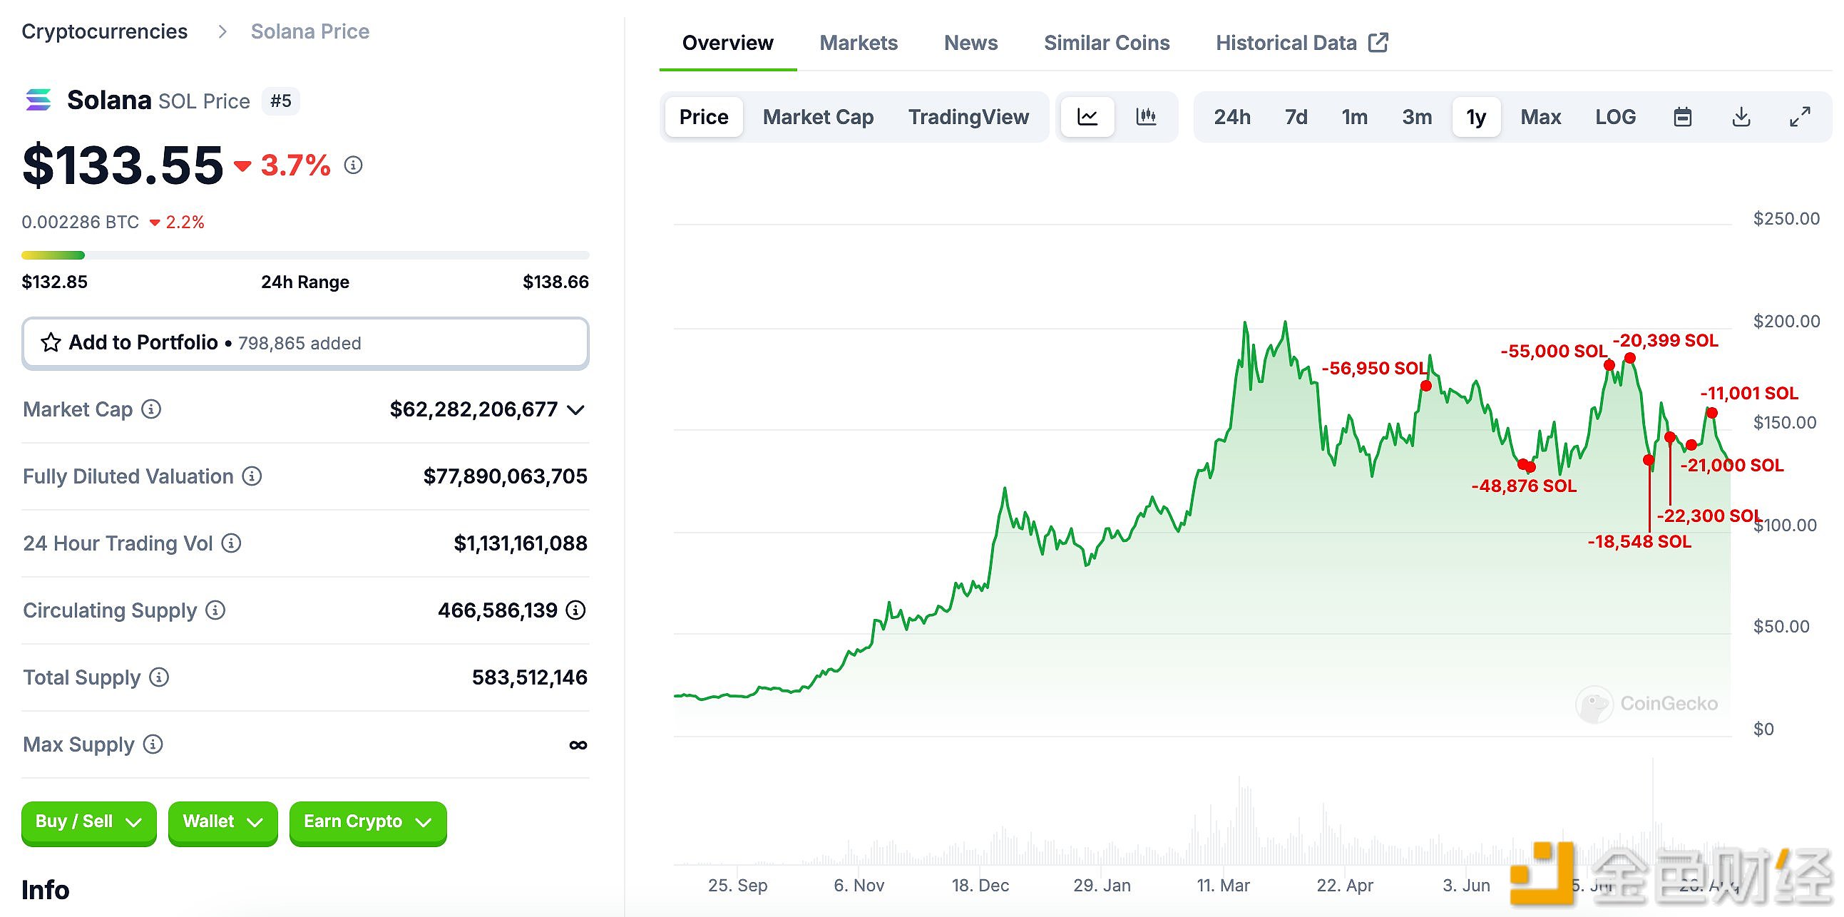Set chart range to 3m
The image size is (1844, 917).
pyautogui.click(x=1417, y=117)
